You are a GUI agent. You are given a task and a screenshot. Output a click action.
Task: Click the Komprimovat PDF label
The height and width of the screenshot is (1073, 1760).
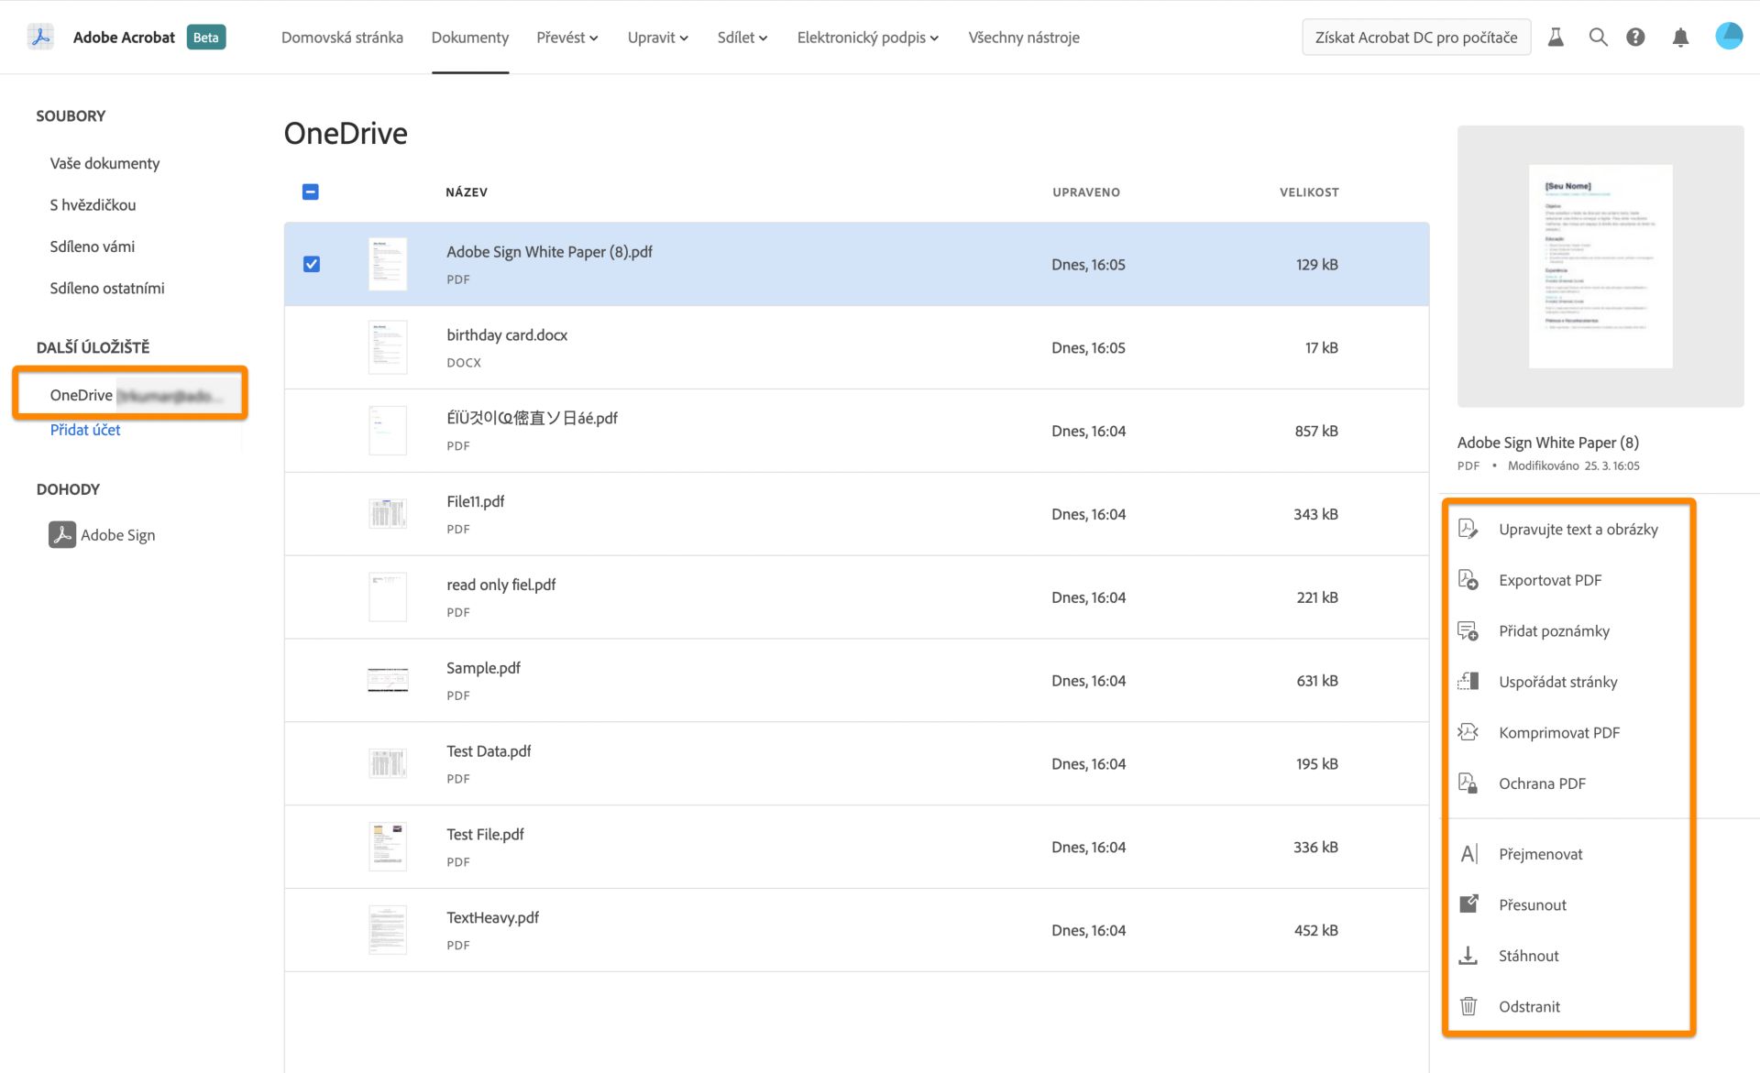pos(1559,732)
